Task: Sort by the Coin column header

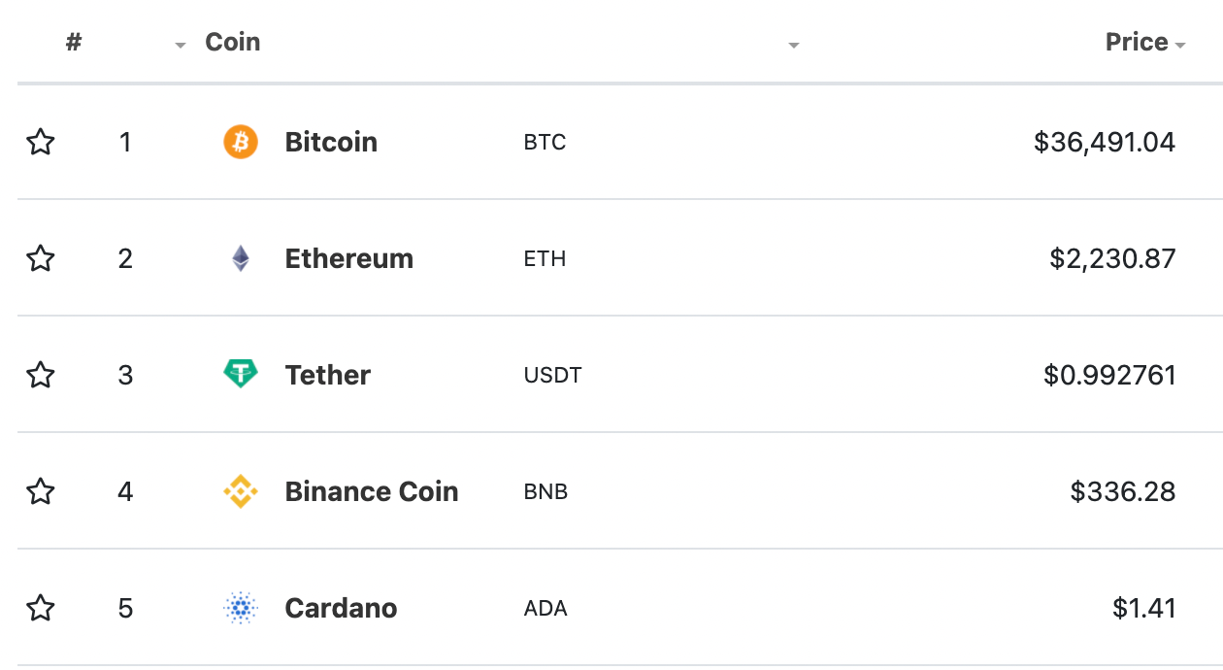Action: point(233,42)
